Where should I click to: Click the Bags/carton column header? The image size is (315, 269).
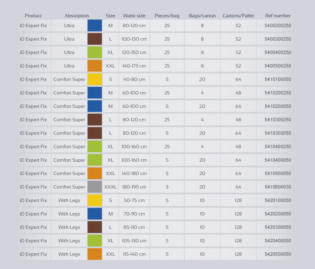(202, 16)
